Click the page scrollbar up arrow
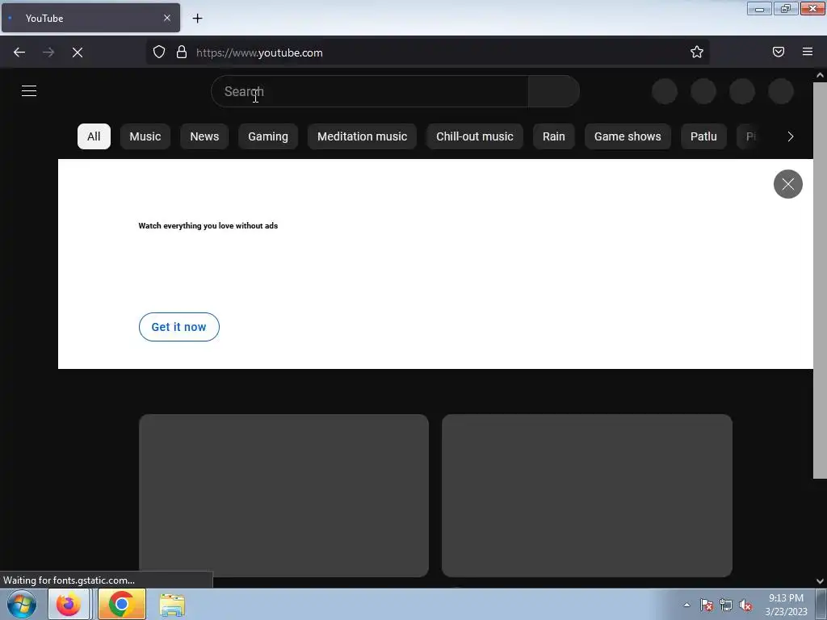827x620 pixels. pos(820,75)
